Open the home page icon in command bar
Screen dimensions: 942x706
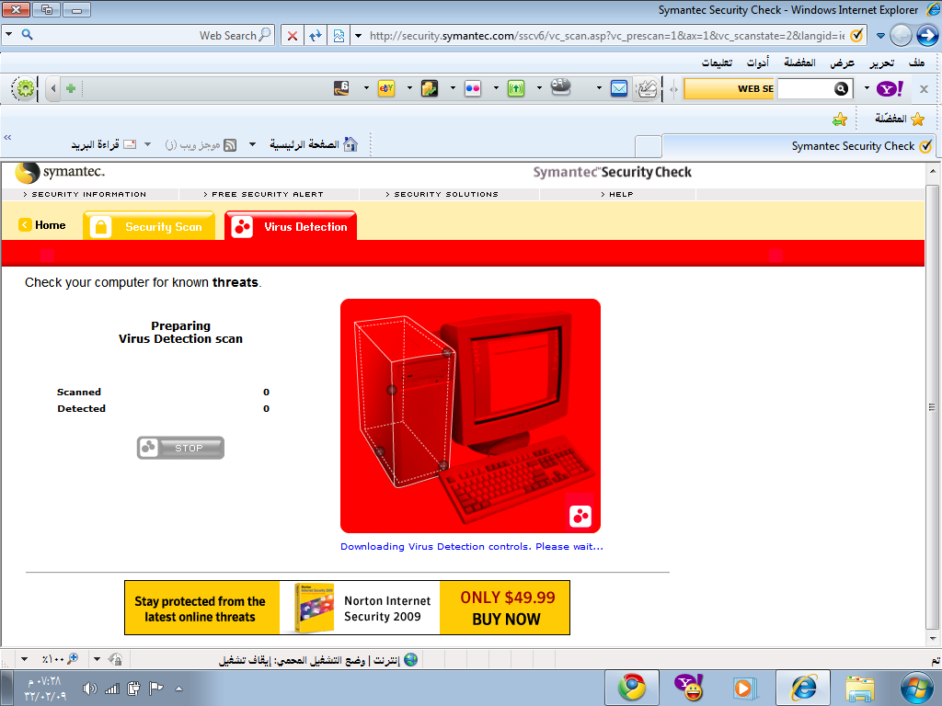[350, 145]
